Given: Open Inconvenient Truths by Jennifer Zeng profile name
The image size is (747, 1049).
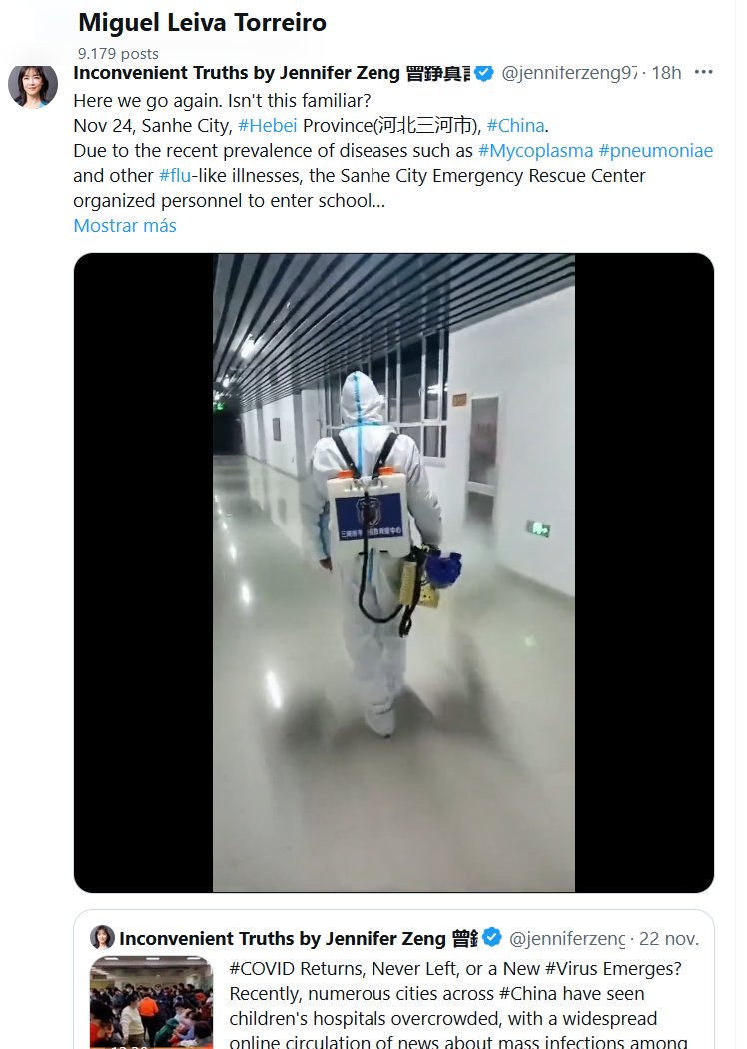Looking at the screenshot, I should 272,72.
